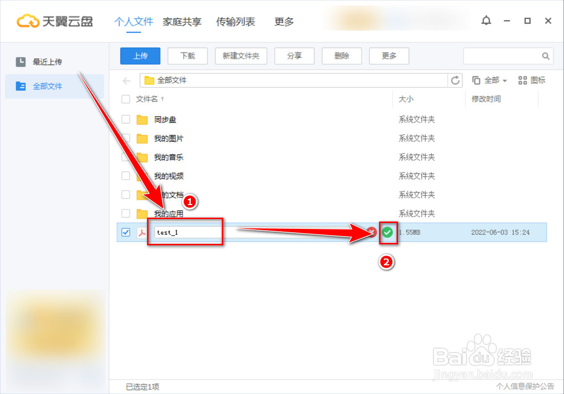Click the 我的图片 folder icon
564x394 pixels.
(x=142, y=138)
